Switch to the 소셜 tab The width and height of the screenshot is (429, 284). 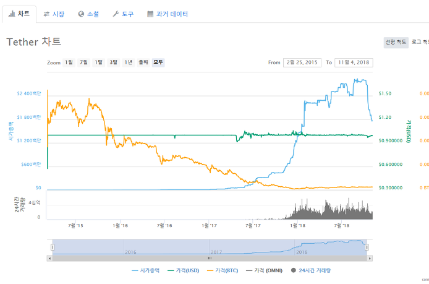88,14
